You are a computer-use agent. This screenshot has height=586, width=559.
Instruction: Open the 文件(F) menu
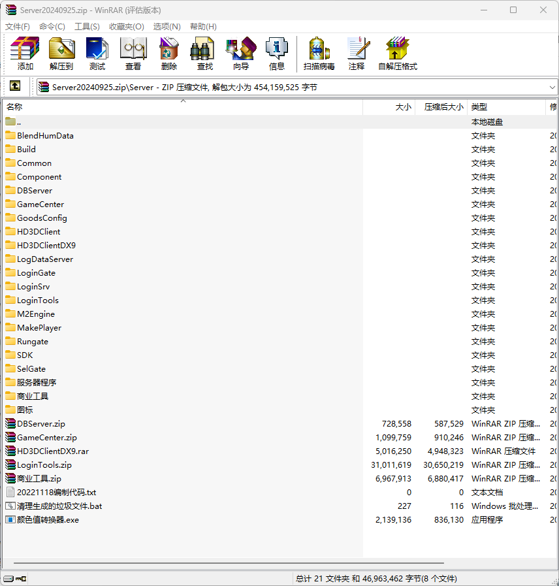click(17, 27)
